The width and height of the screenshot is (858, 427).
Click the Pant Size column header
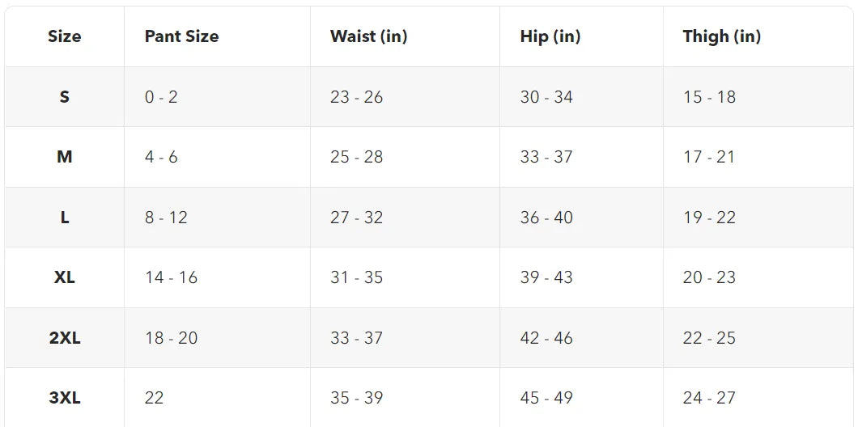pos(181,36)
